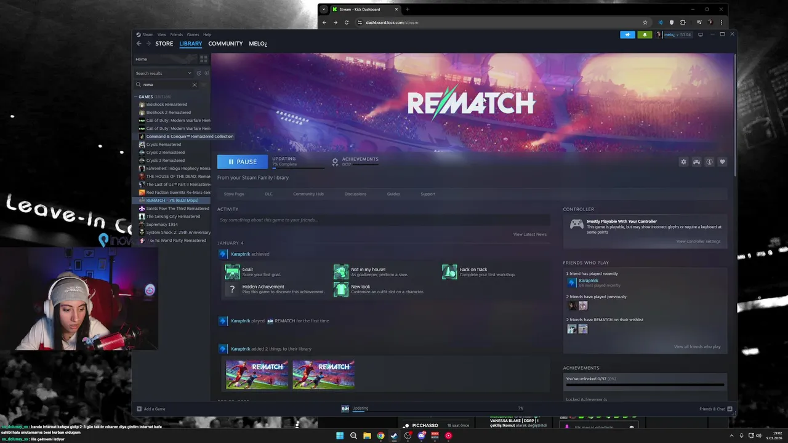Click the Hidden Achievement question mark
The height and width of the screenshot is (443, 788).
[x=232, y=289]
